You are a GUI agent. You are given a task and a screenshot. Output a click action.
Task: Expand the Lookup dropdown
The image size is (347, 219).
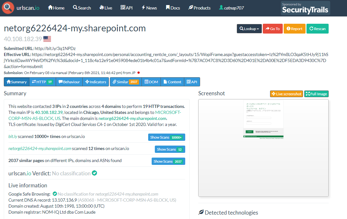point(249,29)
